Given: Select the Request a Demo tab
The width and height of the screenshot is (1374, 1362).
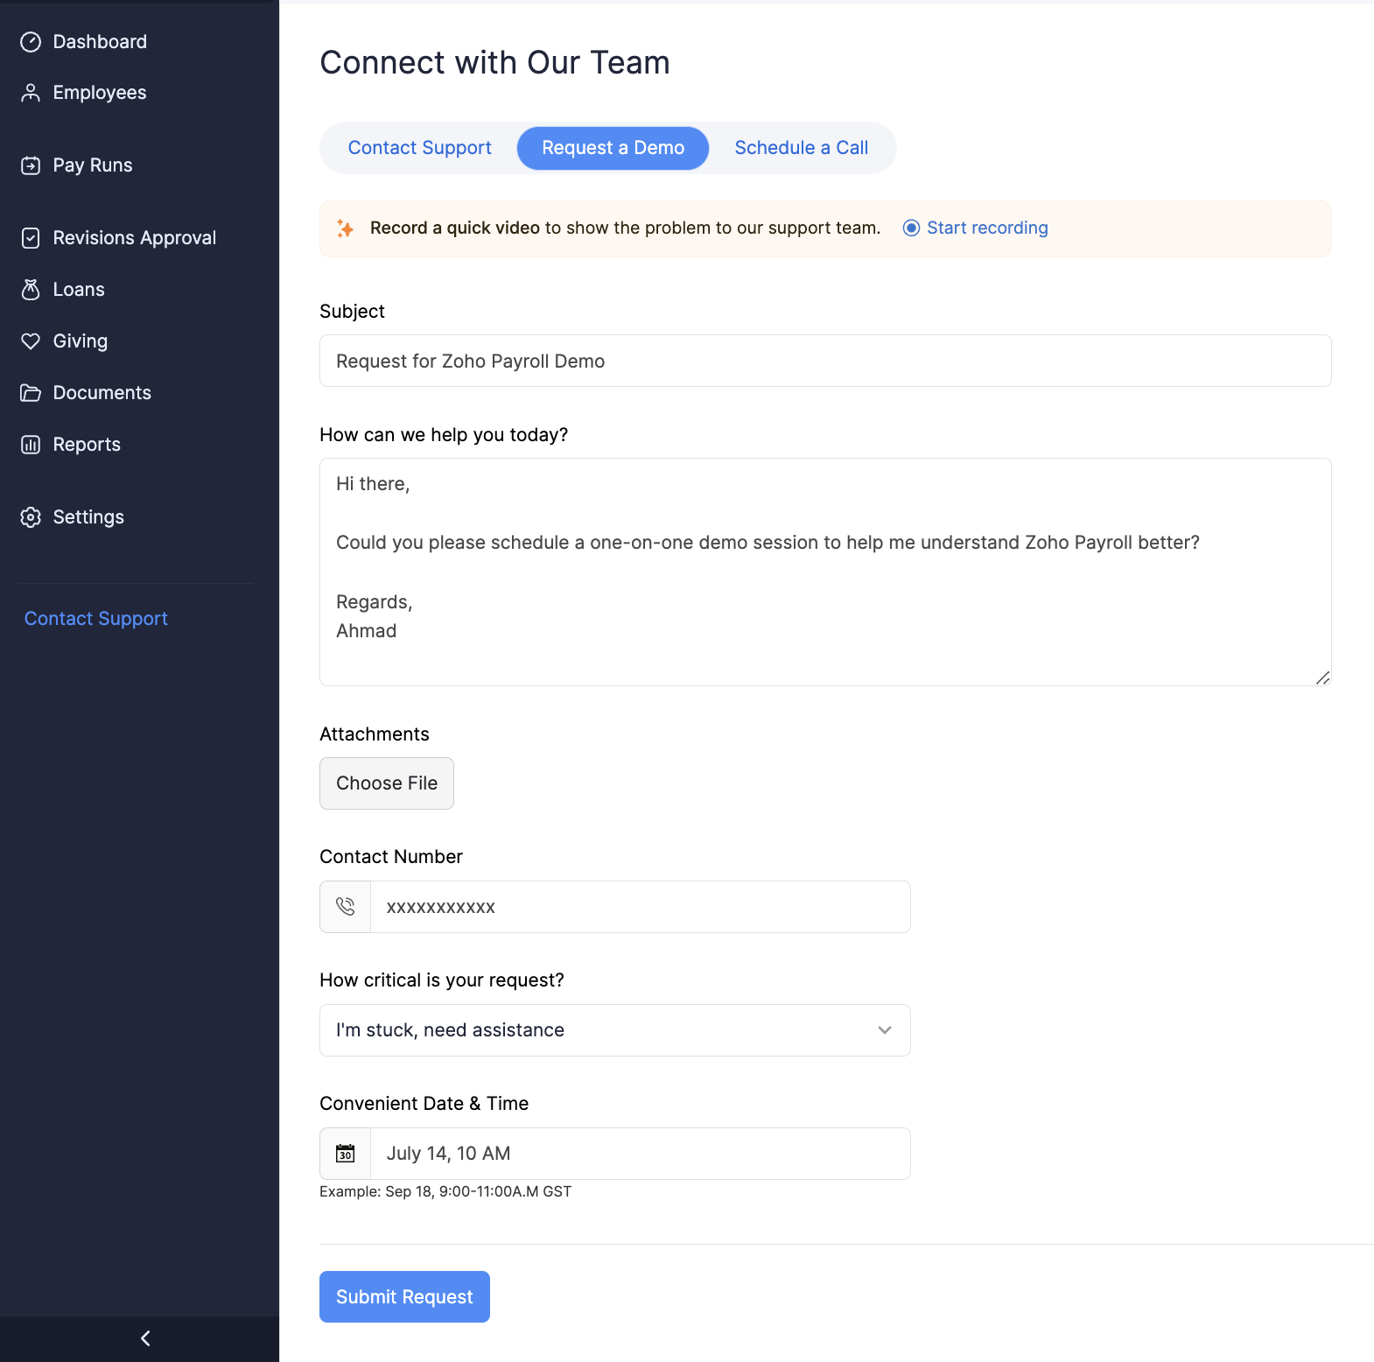Looking at the screenshot, I should point(613,148).
